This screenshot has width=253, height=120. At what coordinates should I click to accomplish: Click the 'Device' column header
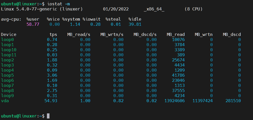[x=9, y=34]
